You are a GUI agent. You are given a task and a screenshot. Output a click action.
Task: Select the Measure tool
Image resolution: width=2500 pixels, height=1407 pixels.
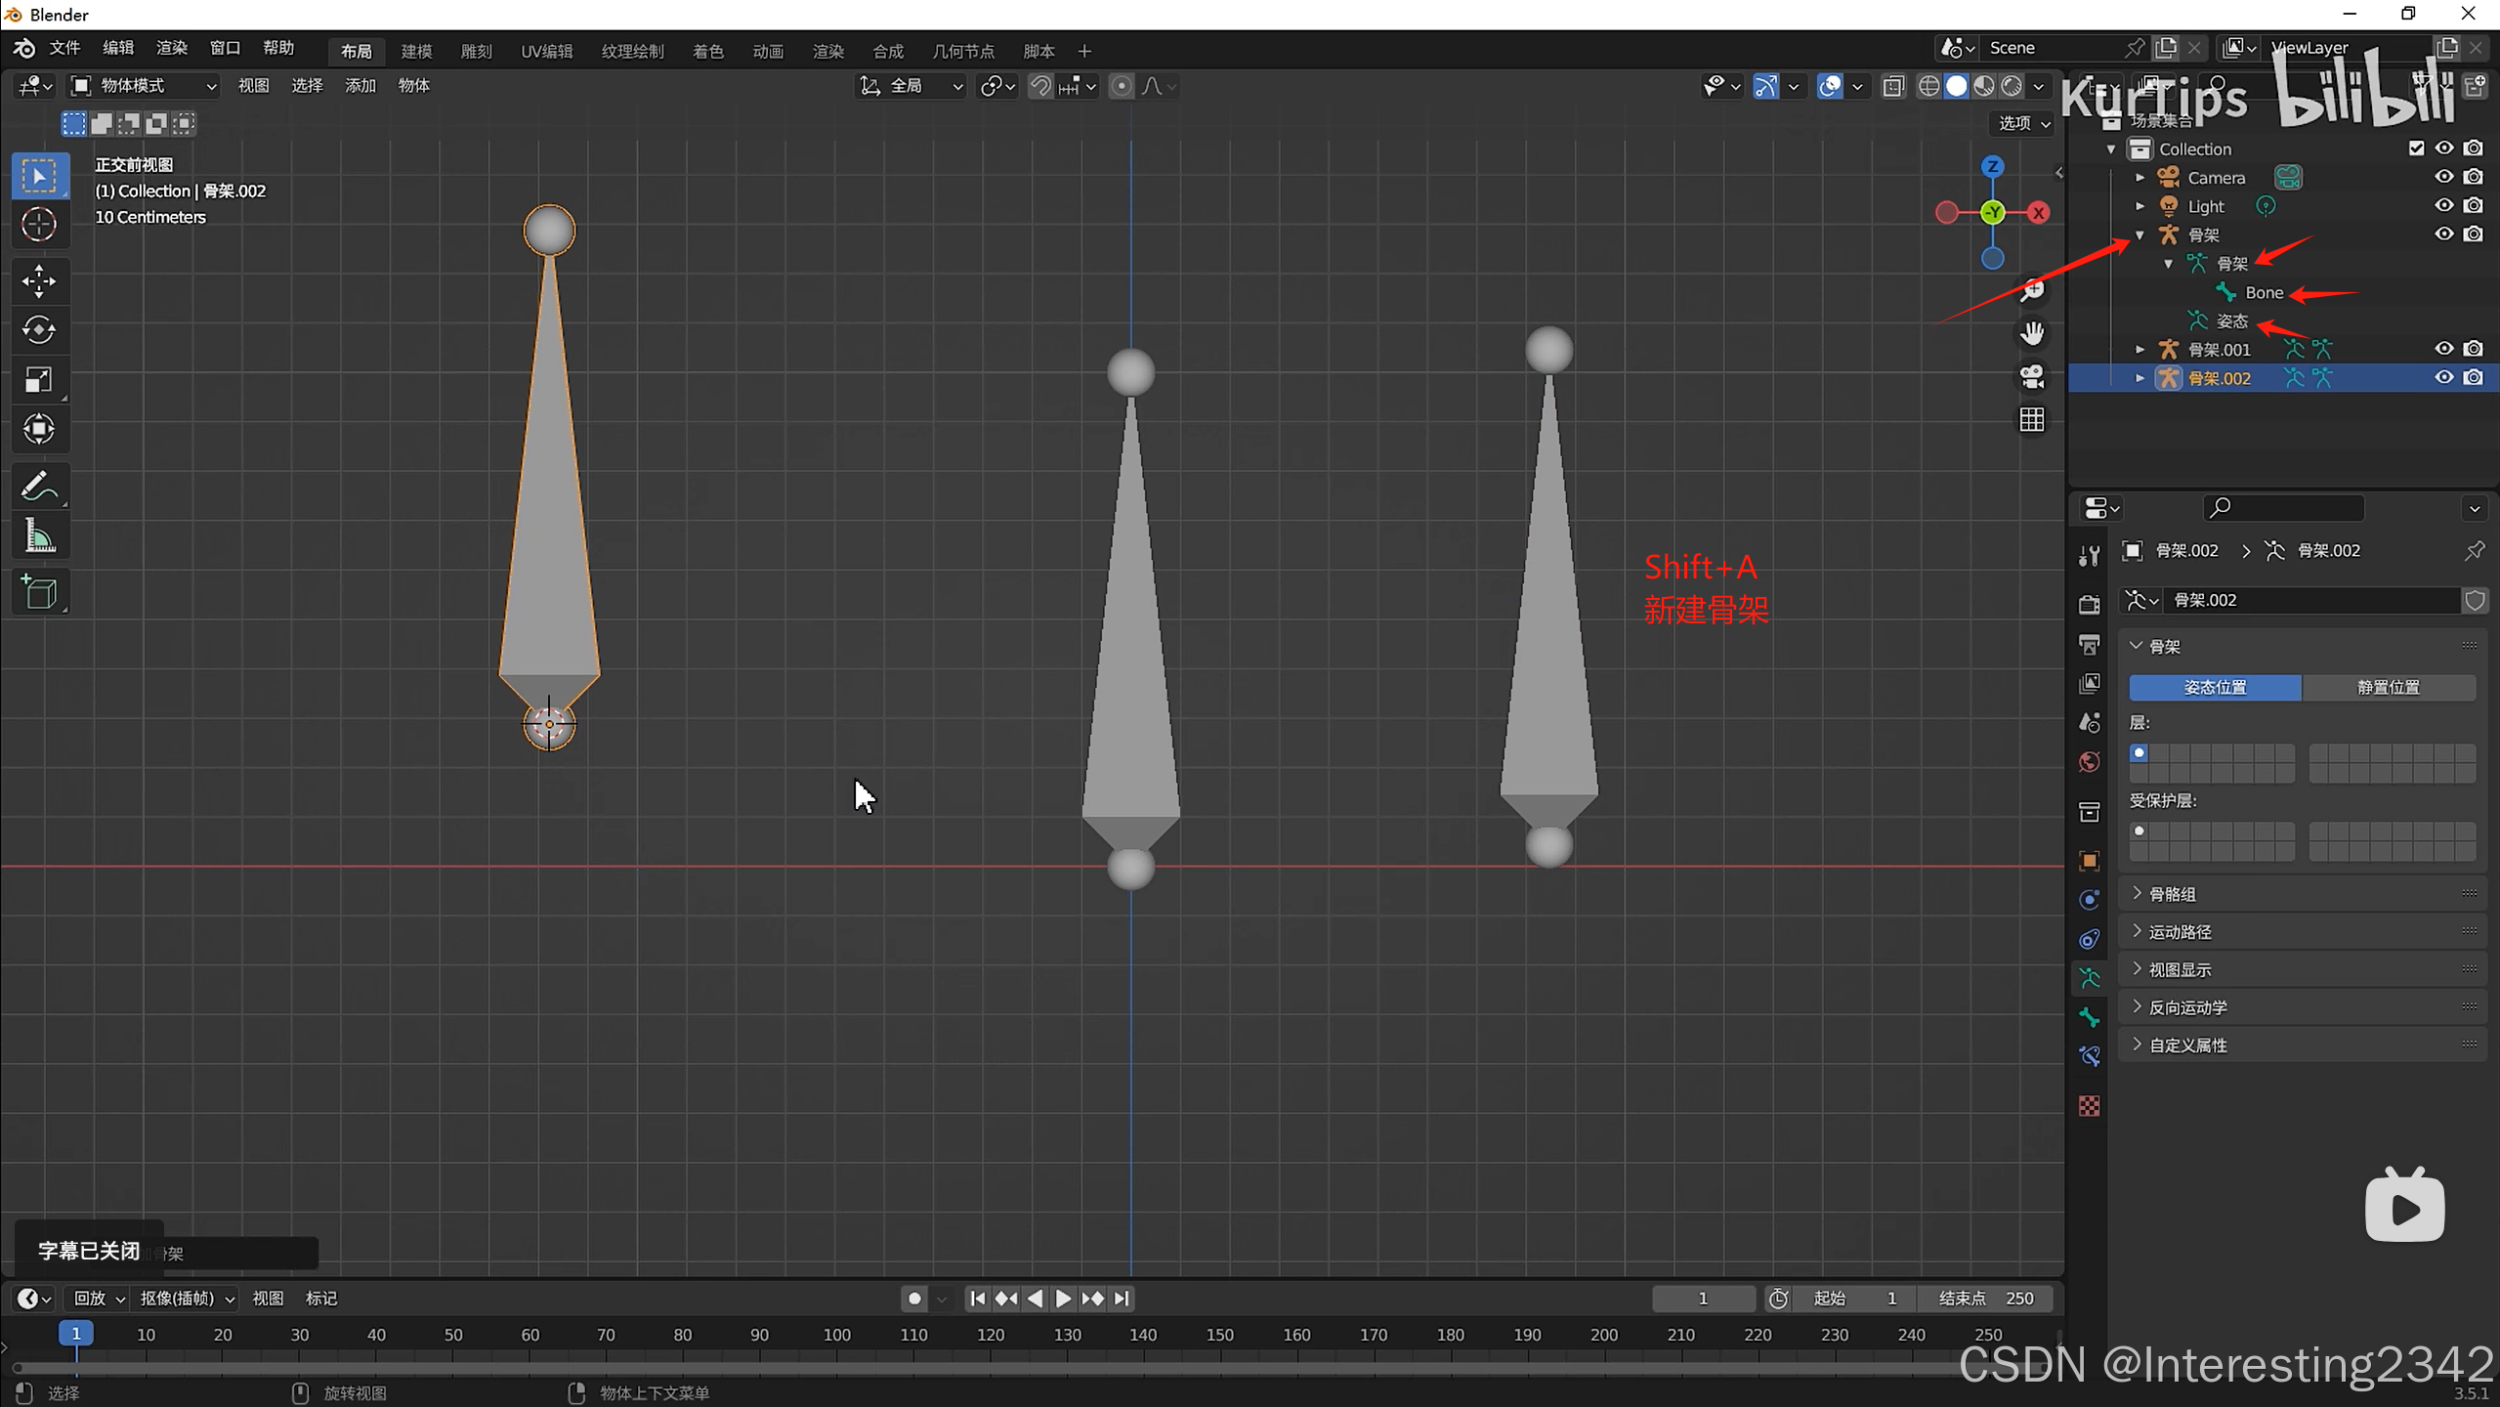click(x=39, y=536)
